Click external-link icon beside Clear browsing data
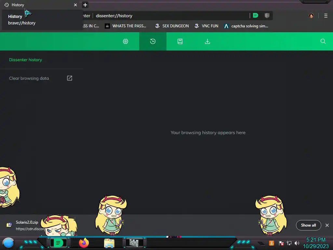 point(70,78)
